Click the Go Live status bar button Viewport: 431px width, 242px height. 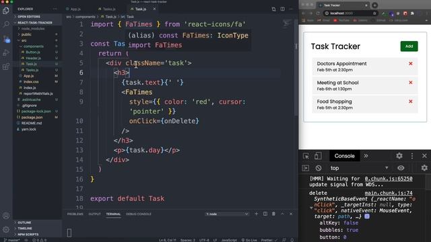pos(249,240)
